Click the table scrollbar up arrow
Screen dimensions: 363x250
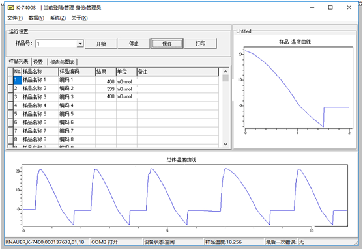(x=225, y=71)
